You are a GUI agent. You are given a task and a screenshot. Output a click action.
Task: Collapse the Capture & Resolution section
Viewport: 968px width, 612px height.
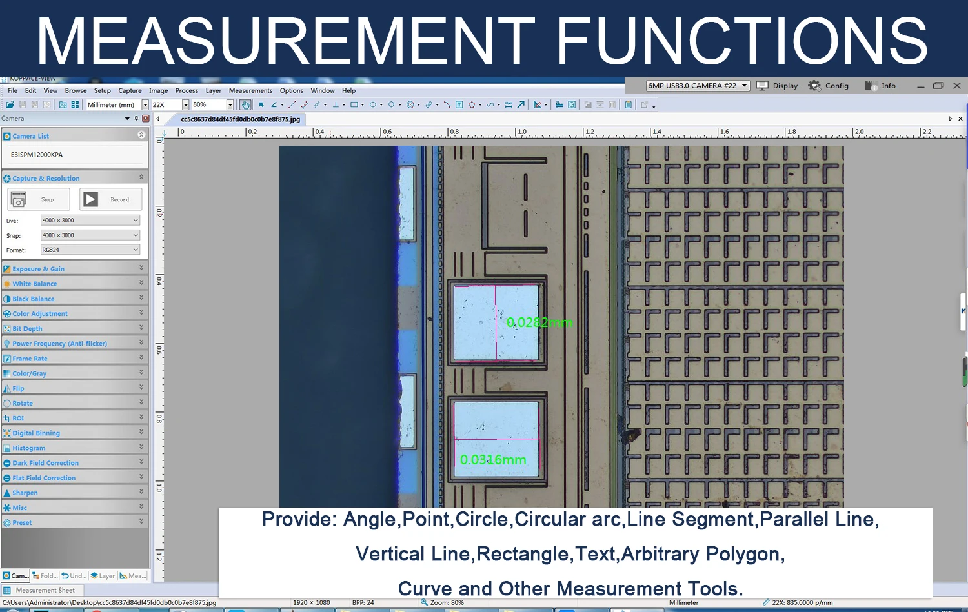point(141,177)
